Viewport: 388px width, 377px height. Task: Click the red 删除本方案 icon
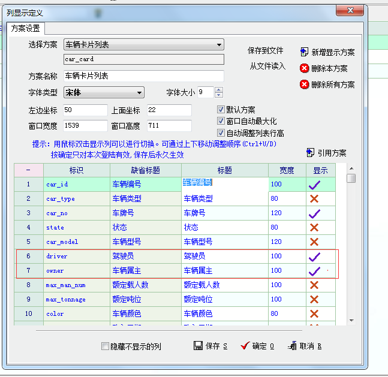pyautogui.click(x=304, y=68)
